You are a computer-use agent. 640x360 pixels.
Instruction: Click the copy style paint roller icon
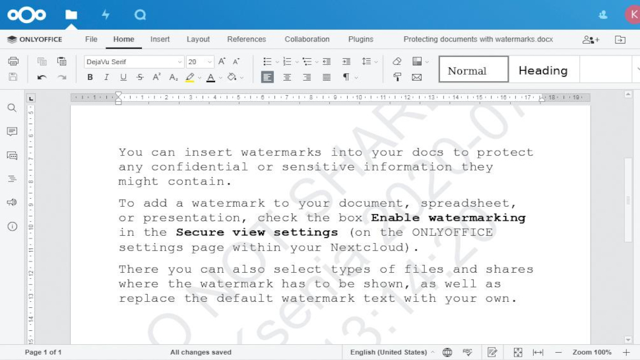[x=397, y=77]
